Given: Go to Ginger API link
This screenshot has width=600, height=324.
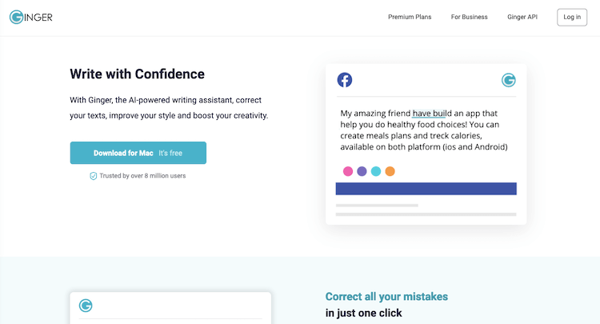Looking at the screenshot, I should 522,18.
